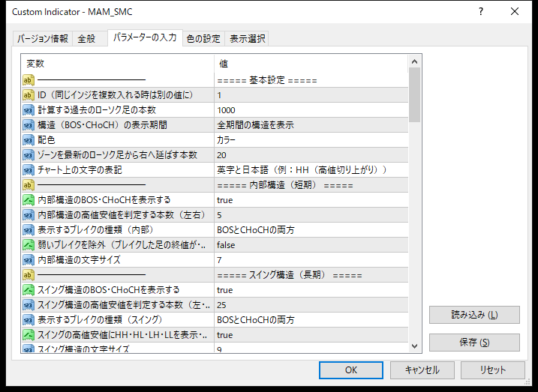Viewport: 538px width, 392px height.
Task: Click the 変数 column header
Action: point(118,64)
